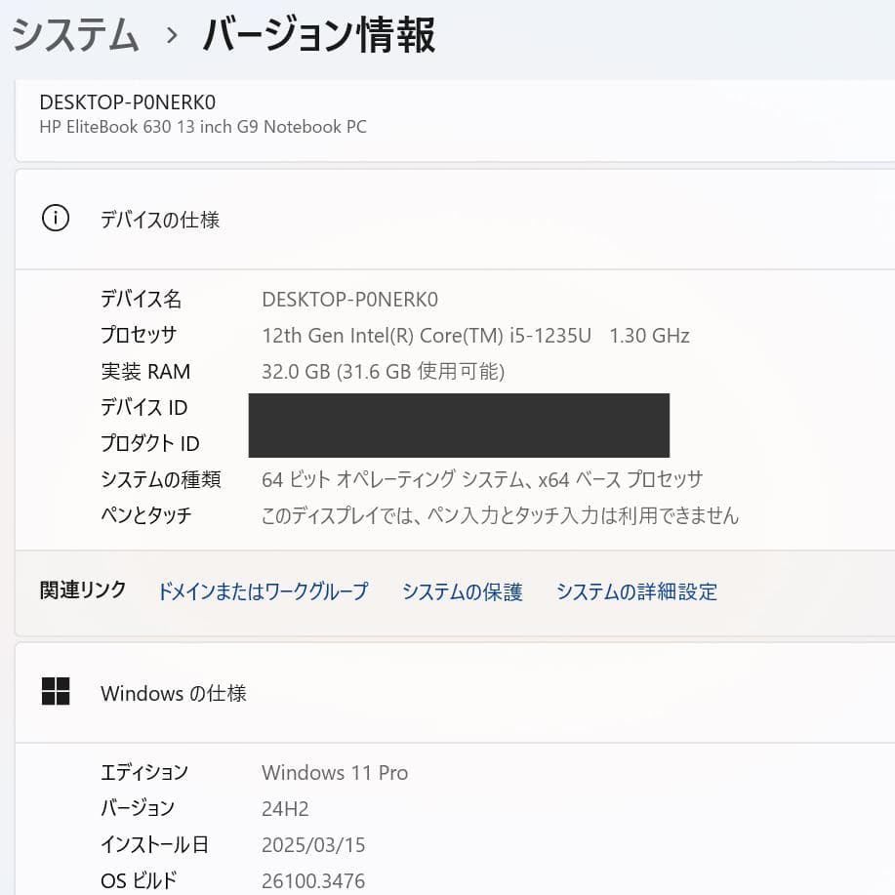This screenshot has width=895, height=895.
Task: Click the info icon beside デバイスの仕様
Action: pos(56,219)
